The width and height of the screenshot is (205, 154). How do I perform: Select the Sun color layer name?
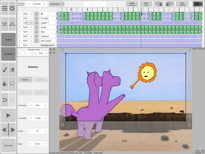coord(47,41)
